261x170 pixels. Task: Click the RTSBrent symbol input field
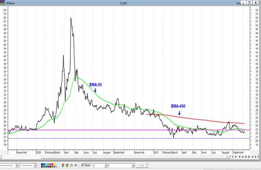click(x=87, y=165)
